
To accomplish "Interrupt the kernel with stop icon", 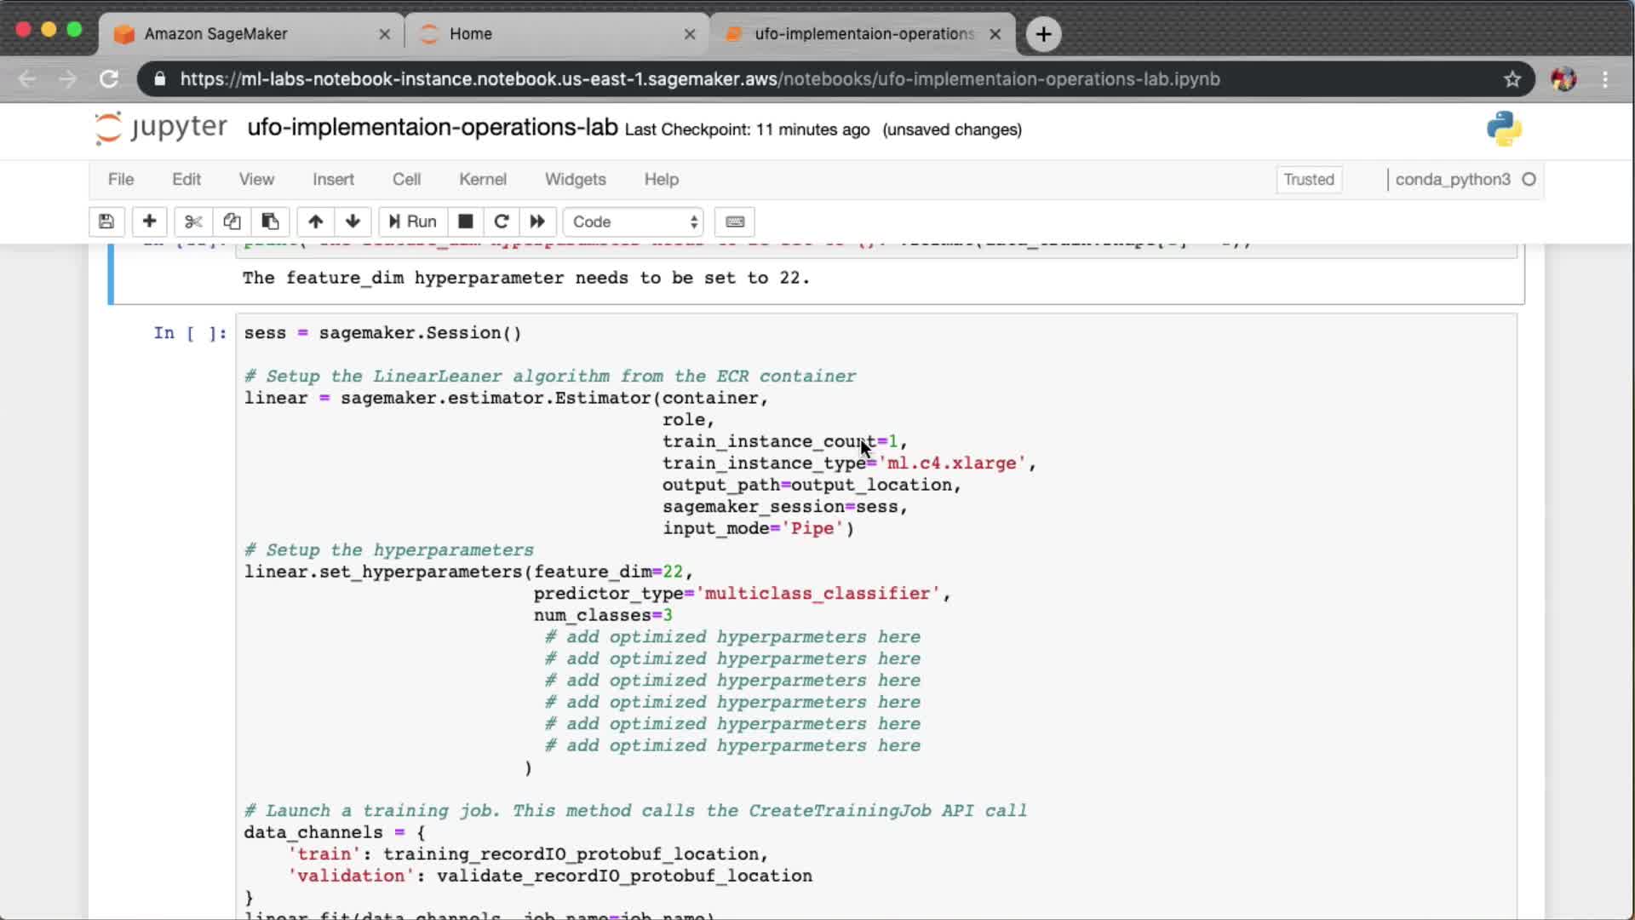I will (x=465, y=221).
